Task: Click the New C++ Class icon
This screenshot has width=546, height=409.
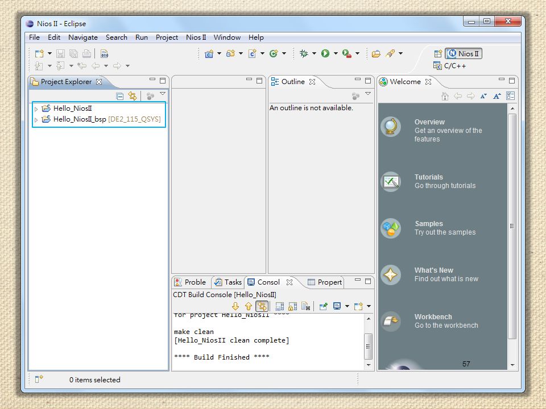Action: point(274,53)
